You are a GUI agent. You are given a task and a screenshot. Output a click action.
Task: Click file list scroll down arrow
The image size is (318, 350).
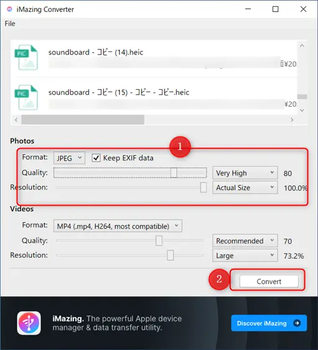302,110
